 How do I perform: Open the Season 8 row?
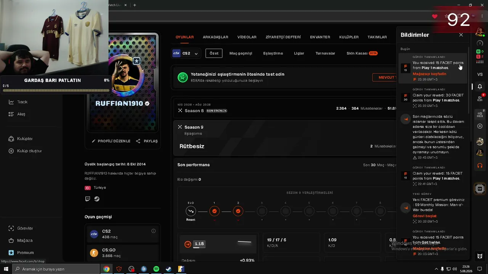coord(285,108)
